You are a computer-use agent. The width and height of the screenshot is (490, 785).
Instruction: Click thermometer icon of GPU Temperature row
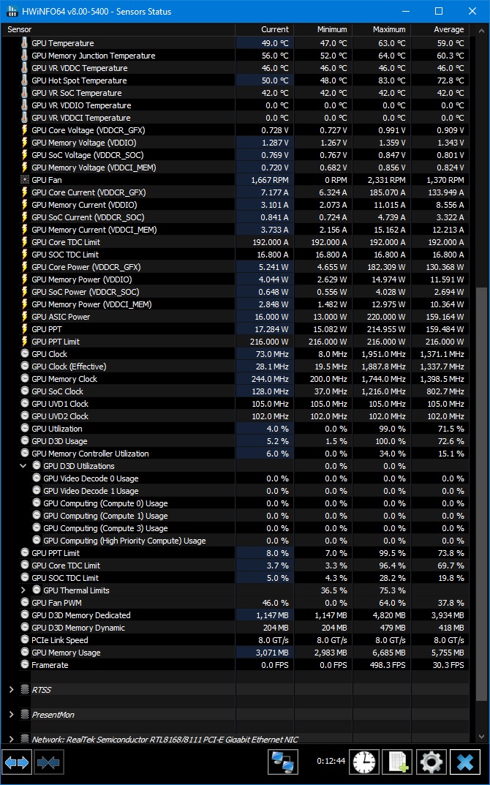[x=25, y=43]
